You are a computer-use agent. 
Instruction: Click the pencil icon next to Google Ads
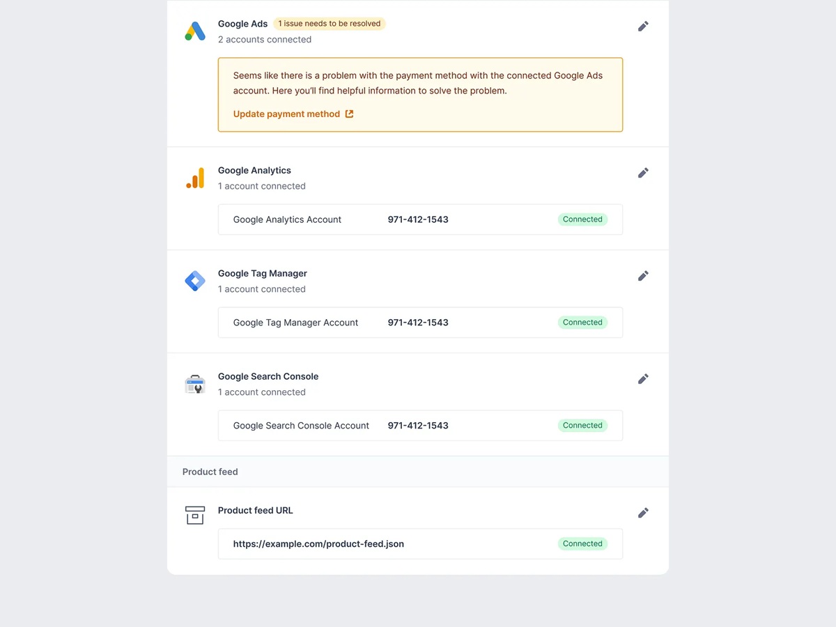(642, 26)
